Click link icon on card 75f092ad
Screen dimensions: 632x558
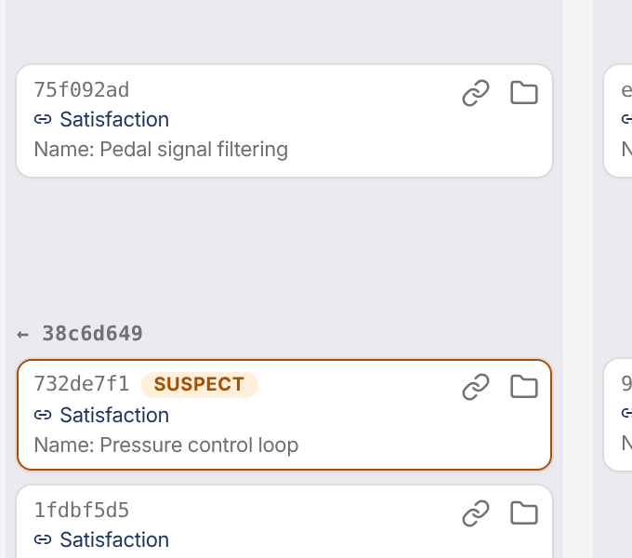pos(476,93)
